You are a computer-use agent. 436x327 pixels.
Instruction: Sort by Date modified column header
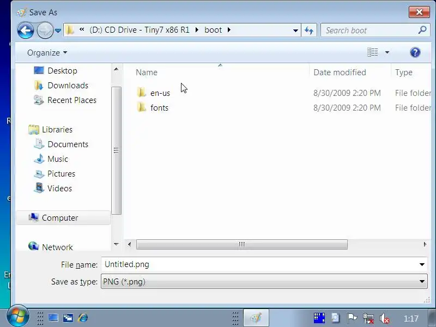pos(340,72)
